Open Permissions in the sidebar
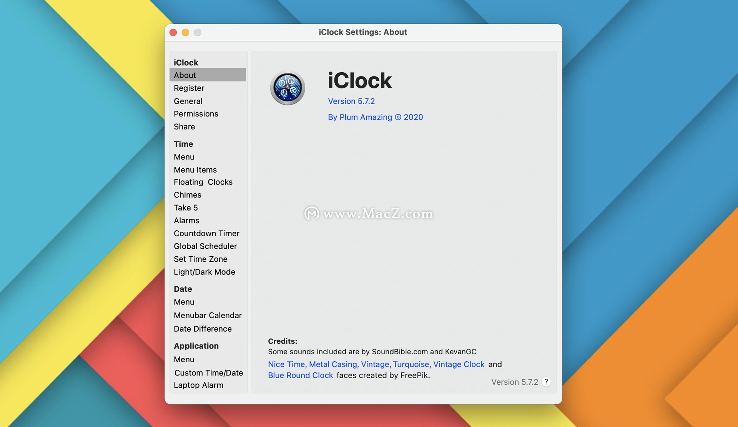This screenshot has width=738, height=427. point(196,114)
